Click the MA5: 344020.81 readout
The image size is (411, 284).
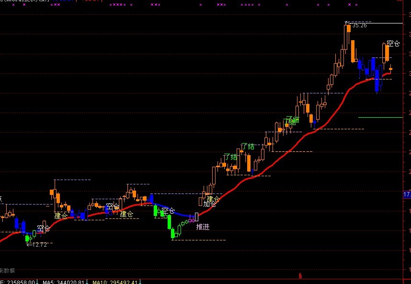click(63, 282)
